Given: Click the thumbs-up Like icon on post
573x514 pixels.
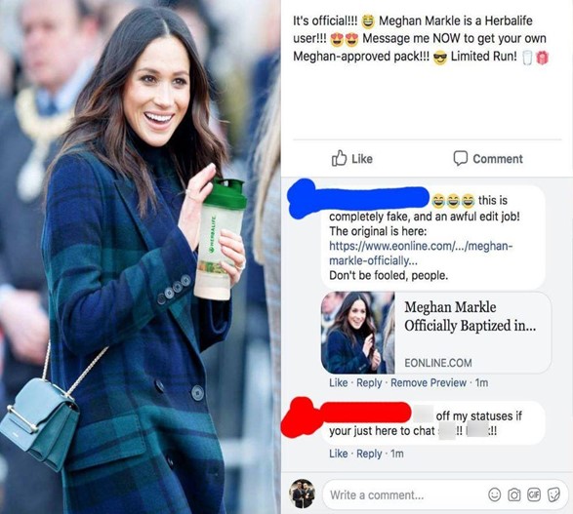Looking at the screenshot, I should pos(339,158).
